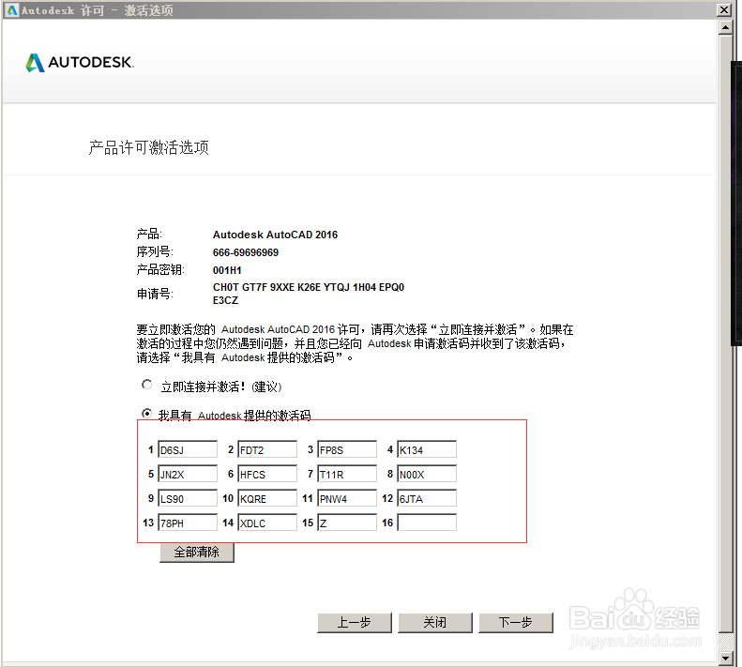Click the 序列号 label
The width and height of the screenshot is (742, 667).
coord(155,251)
